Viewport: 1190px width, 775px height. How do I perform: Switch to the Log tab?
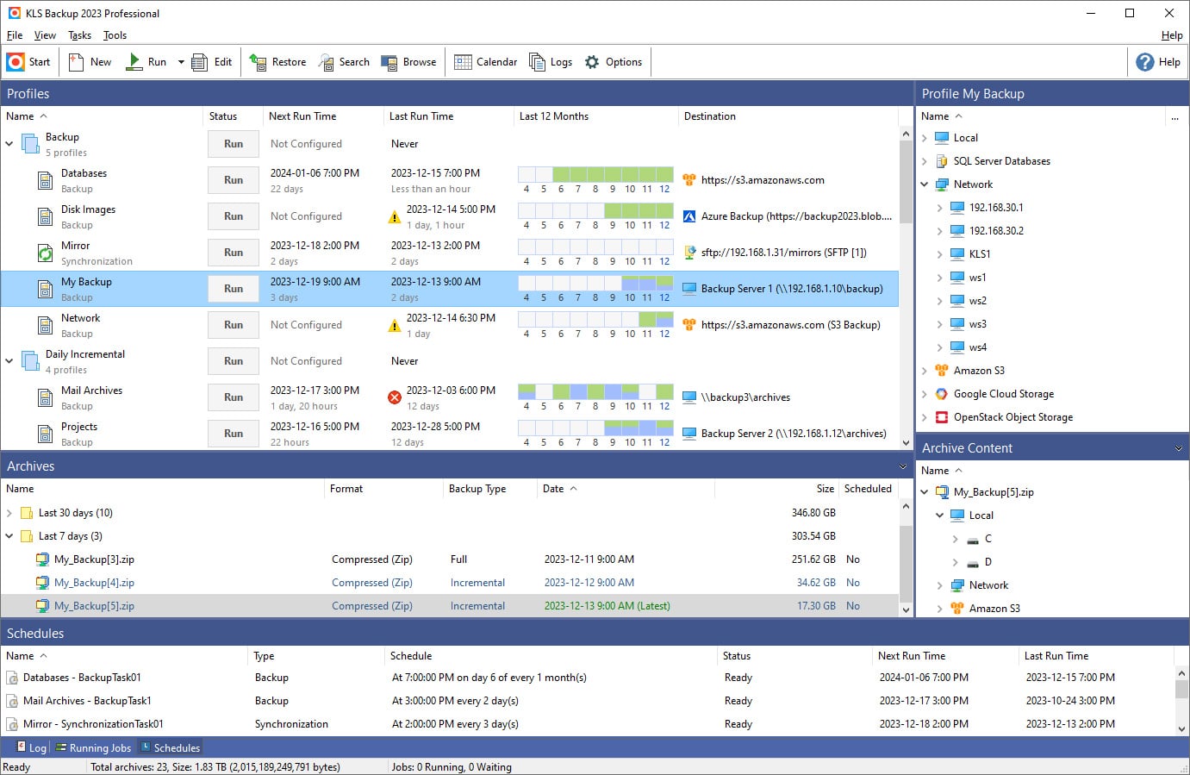[x=30, y=747]
